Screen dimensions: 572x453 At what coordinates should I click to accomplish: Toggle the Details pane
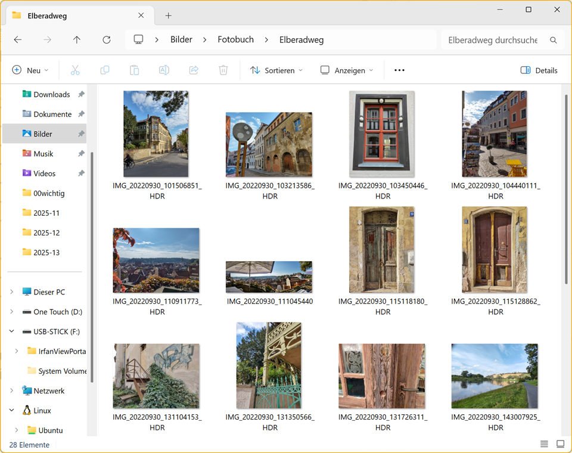coord(539,70)
